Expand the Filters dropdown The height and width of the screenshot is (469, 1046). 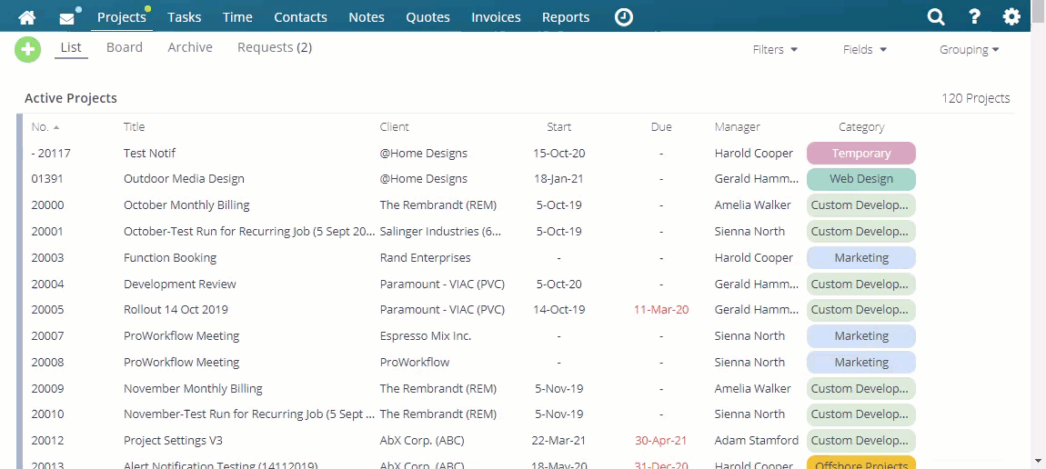pos(775,49)
